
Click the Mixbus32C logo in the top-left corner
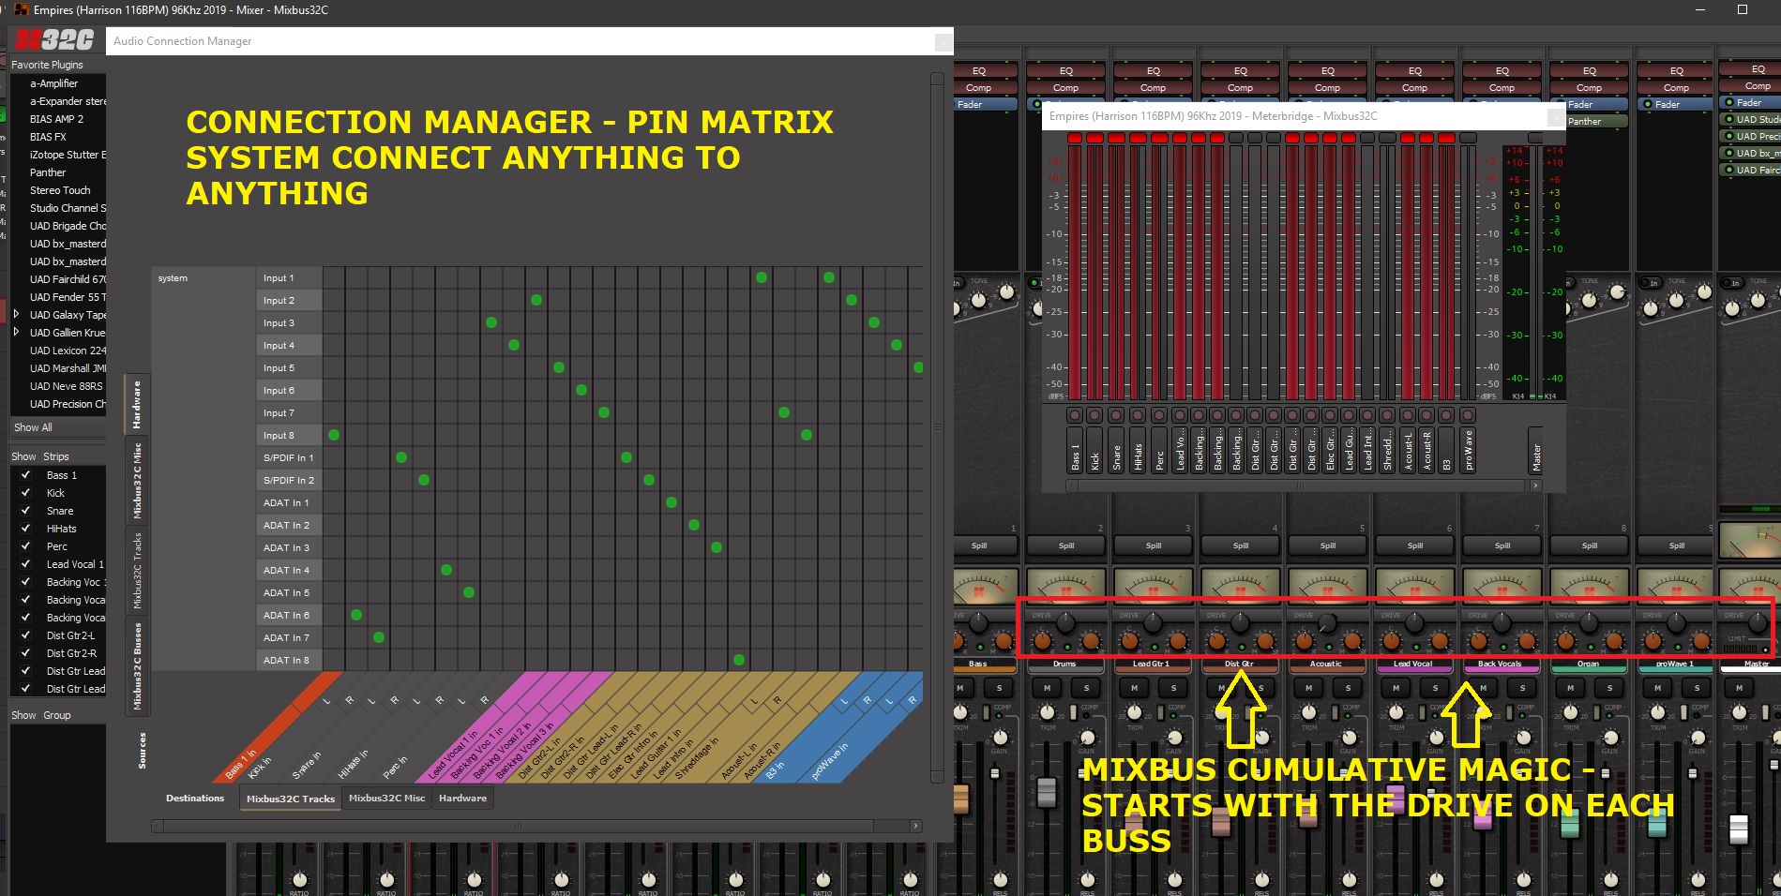point(56,39)
